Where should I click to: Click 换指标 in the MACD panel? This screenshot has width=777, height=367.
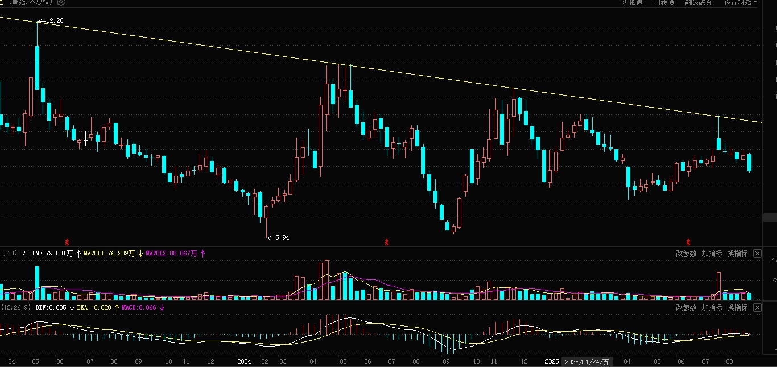(737, 307)
